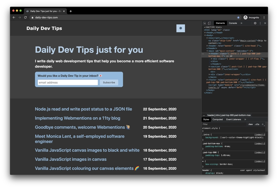Toggle the :hov element state panel
This screenshot has width=278, height=188.
pos(250,124)
